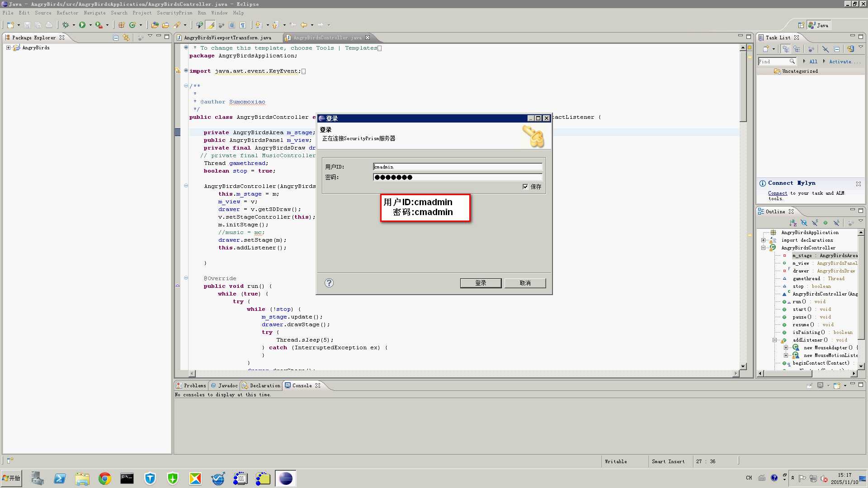This screenshot has width=868, height=488.
Task: Click the 登录 login button
Action: (x=481, y=283)
